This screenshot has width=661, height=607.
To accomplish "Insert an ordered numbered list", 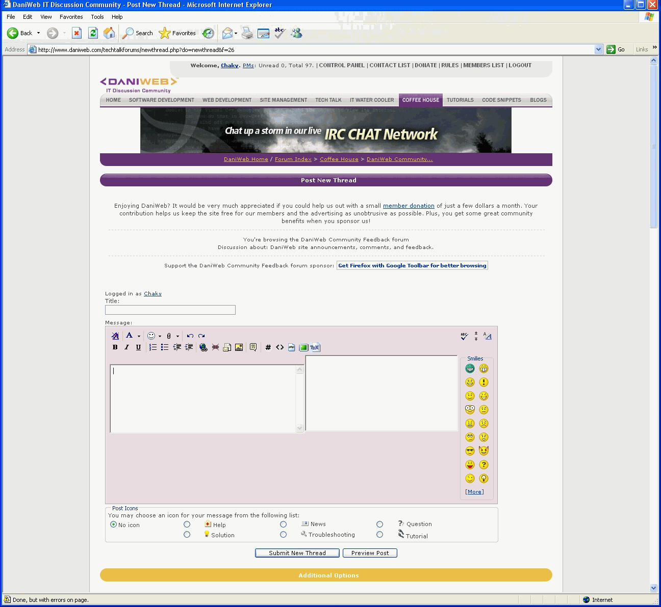I will [x=153, y=347].
